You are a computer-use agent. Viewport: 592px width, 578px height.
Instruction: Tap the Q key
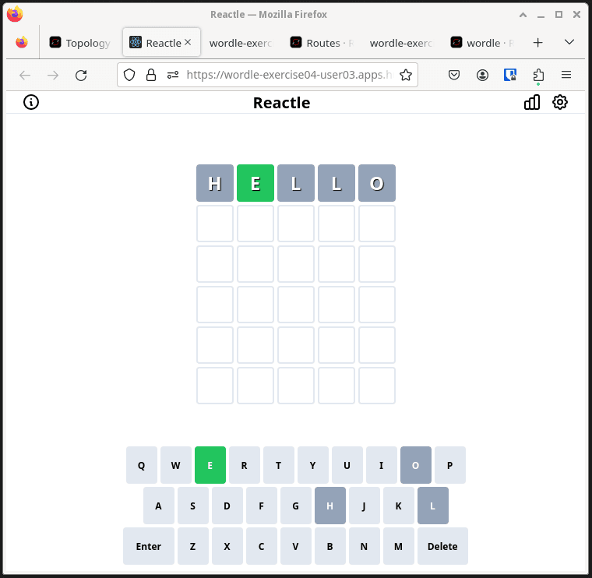(x=142, y=465)
